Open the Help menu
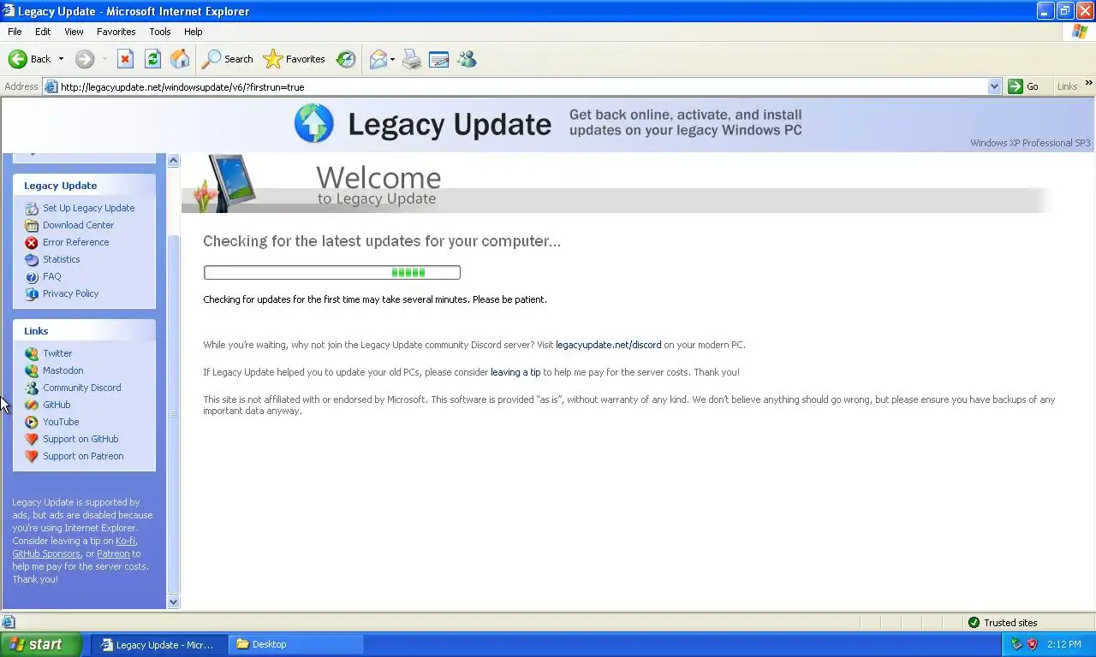Viewport: 1096px width, 657px height. pyautogui.click(x=194, y=32)
